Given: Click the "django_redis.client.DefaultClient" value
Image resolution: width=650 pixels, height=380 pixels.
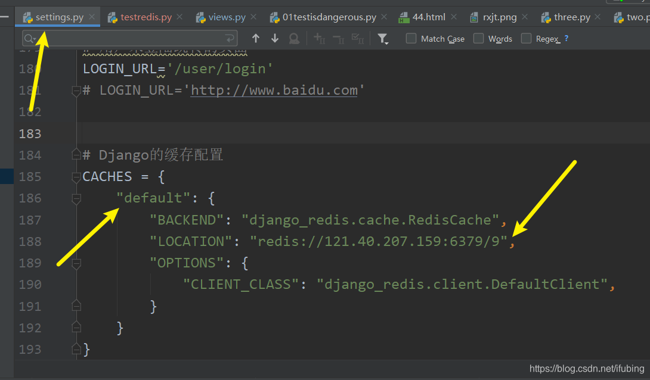Looking at the screenshot, I should pos(462,284).
